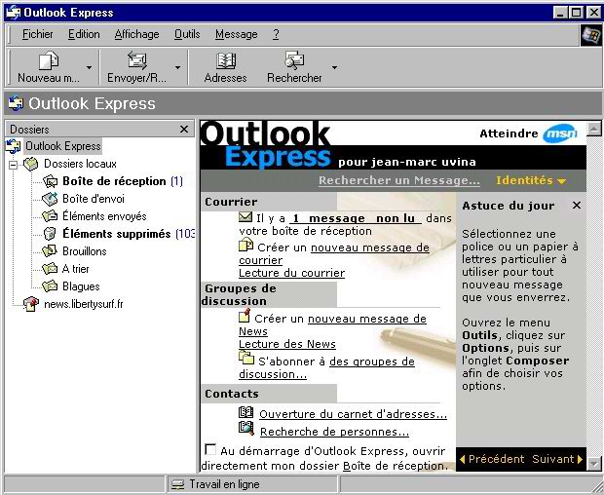Click Ouverture du carnet d'adresses link

[x=353, y=414]
